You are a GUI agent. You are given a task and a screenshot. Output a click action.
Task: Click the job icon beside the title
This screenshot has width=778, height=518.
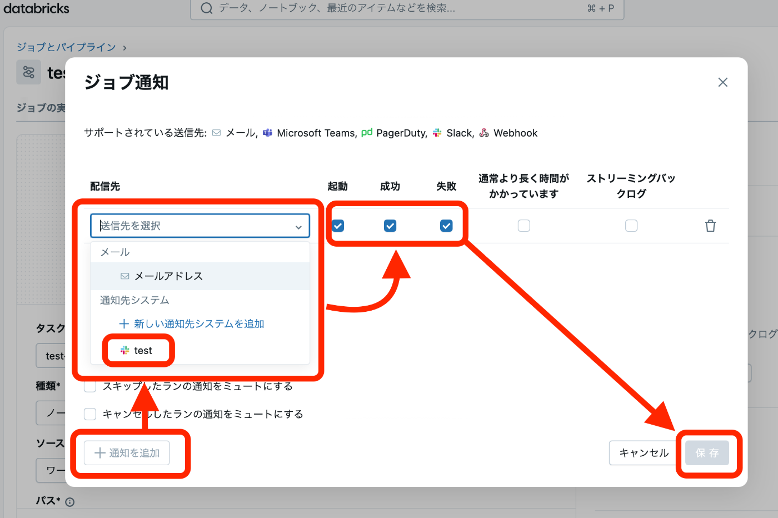(28, 72)
